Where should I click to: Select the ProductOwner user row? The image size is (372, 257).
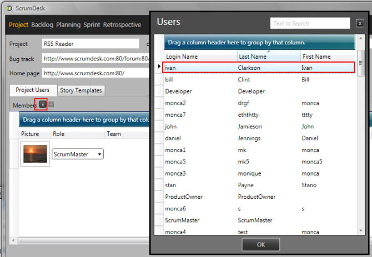(259, 197)
